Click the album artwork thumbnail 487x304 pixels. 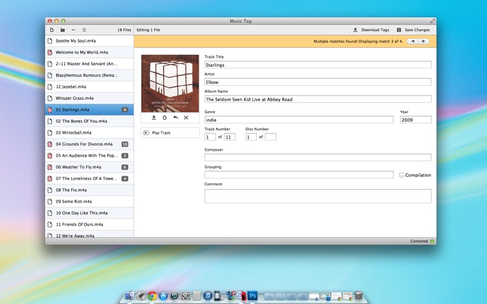pyautogui.click(x=170, y=83)
